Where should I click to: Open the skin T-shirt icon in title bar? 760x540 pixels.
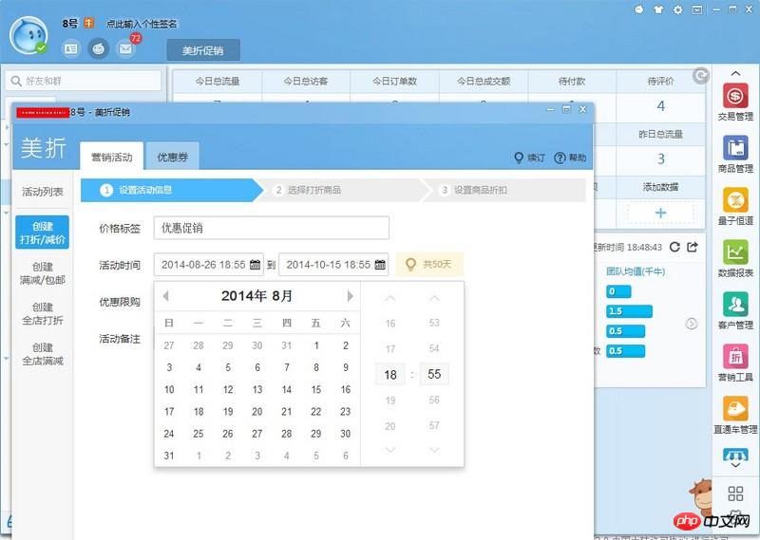[658, 9]
